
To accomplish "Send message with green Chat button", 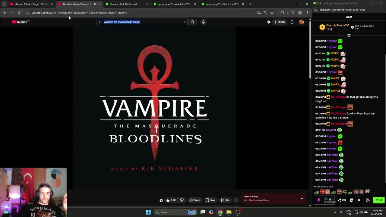I will (379, 200).
